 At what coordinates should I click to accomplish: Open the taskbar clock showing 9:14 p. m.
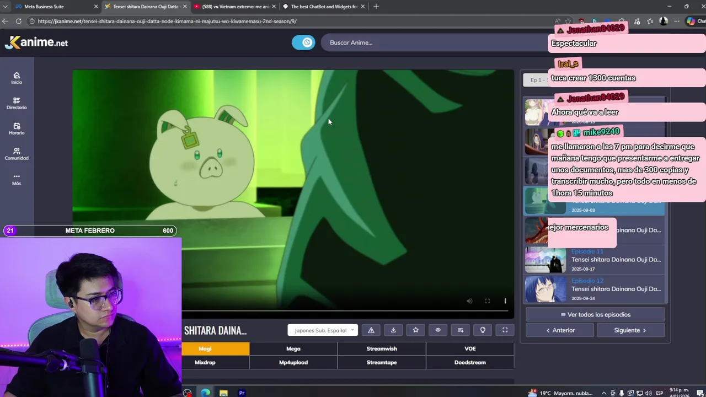(680, 393)
